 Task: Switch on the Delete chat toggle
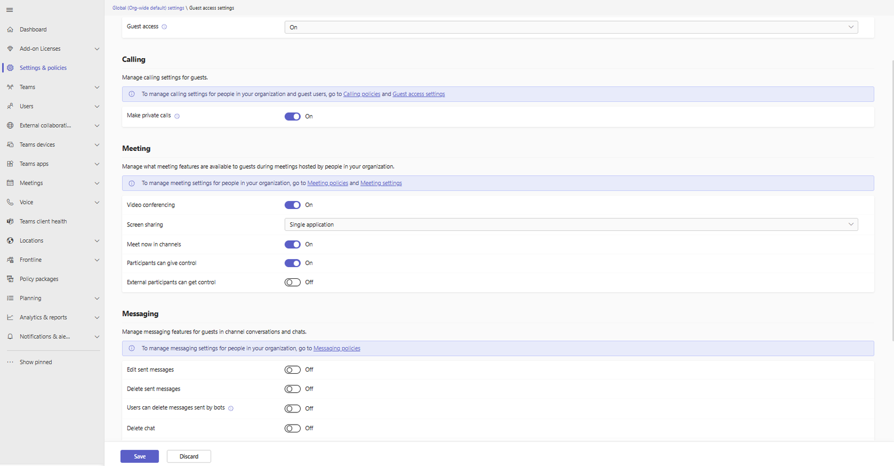tap(293, 429)
